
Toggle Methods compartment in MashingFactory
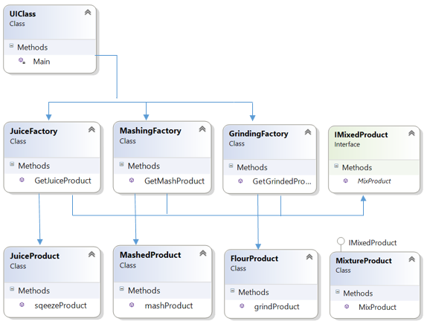click(121, 164)
